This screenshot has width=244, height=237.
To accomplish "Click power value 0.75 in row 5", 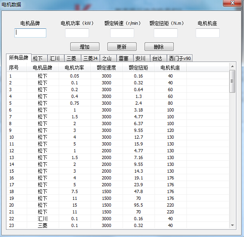I will coord(74,103).
